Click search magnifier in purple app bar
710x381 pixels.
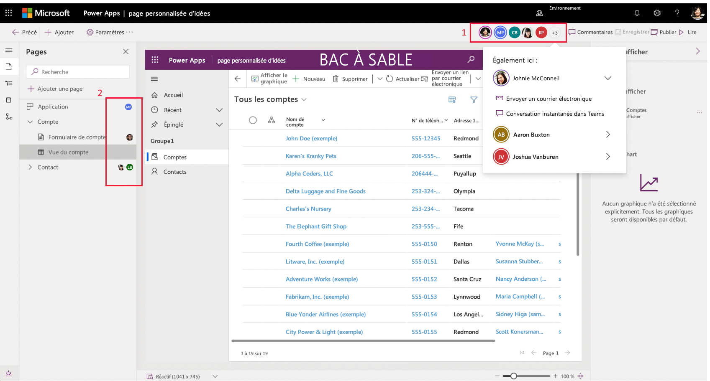coord(471,59)
